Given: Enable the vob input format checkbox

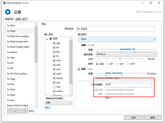Looking at the screenshot, I should [54, 87].
